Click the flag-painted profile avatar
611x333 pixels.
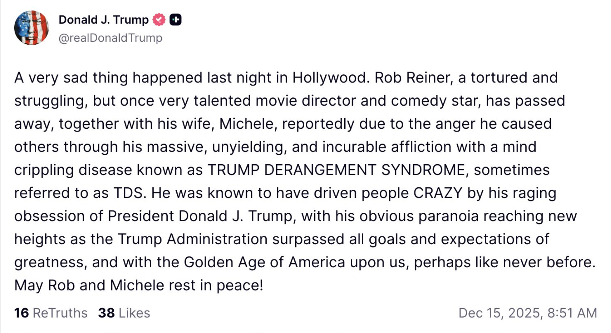click(x=31, y=28)
